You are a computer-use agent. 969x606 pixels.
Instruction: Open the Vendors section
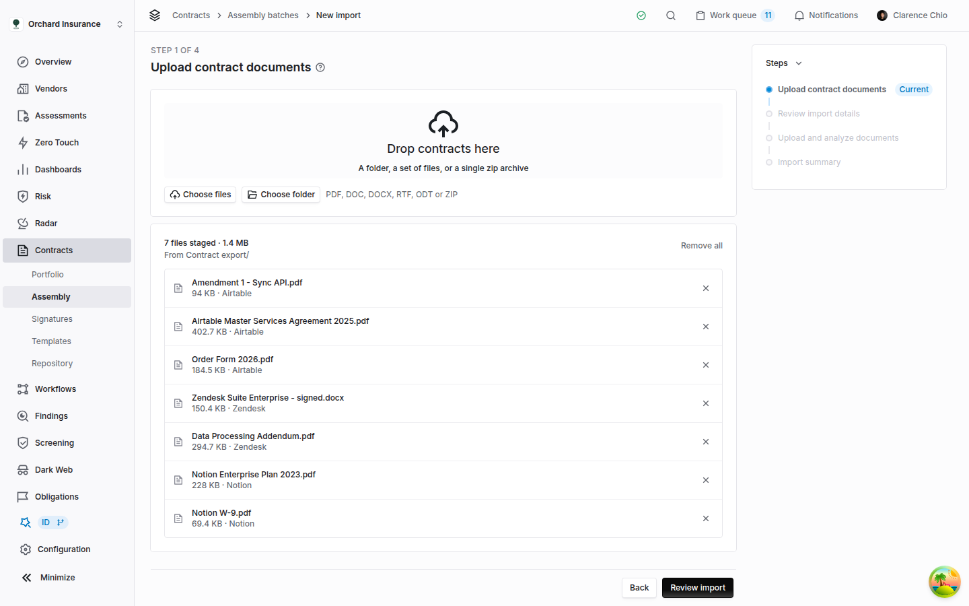coord(67,89)
